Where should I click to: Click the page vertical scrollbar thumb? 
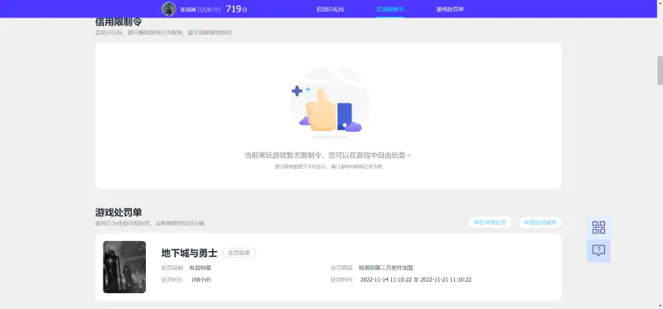(x=660, y=70)
